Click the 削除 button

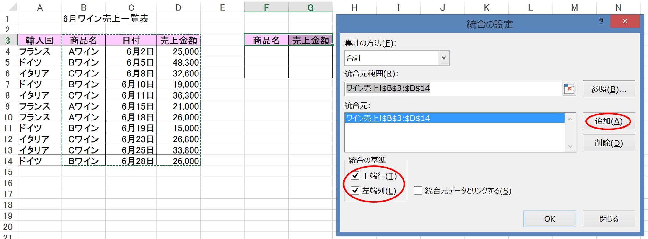(609, 143)
